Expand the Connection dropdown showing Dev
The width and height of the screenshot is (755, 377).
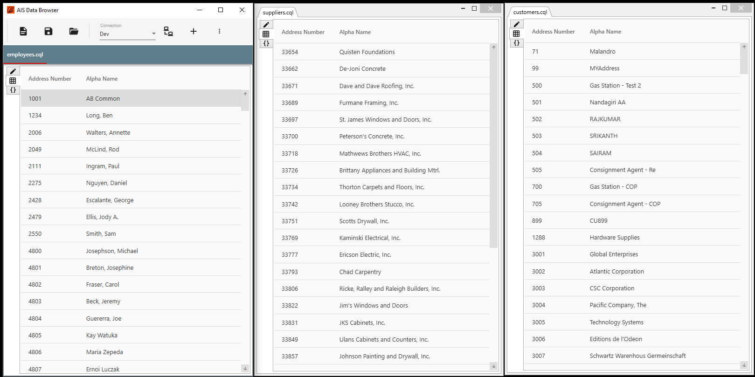pos(153,34)
